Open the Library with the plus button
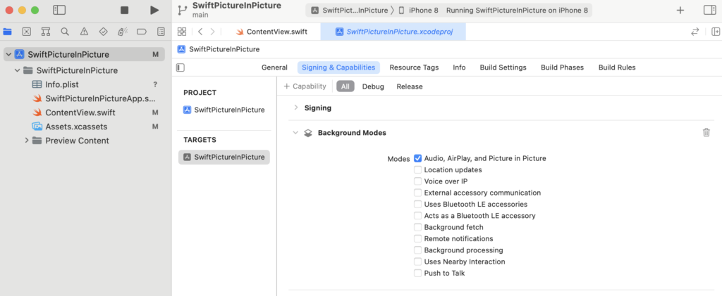This screenshot has width=722, height=296. pos(680,10)
